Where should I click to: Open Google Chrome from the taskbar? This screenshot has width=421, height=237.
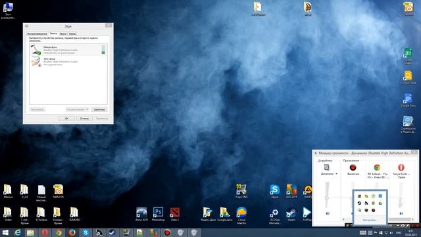(x=59, y=232)
